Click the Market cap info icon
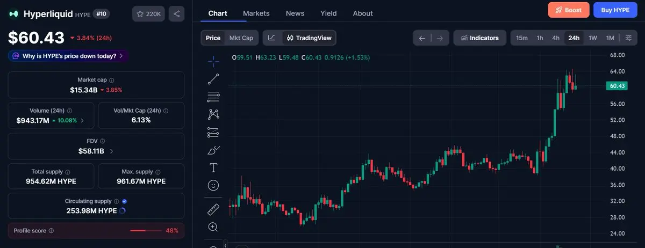Screen dimensions: 645x248 pos(111,79)
